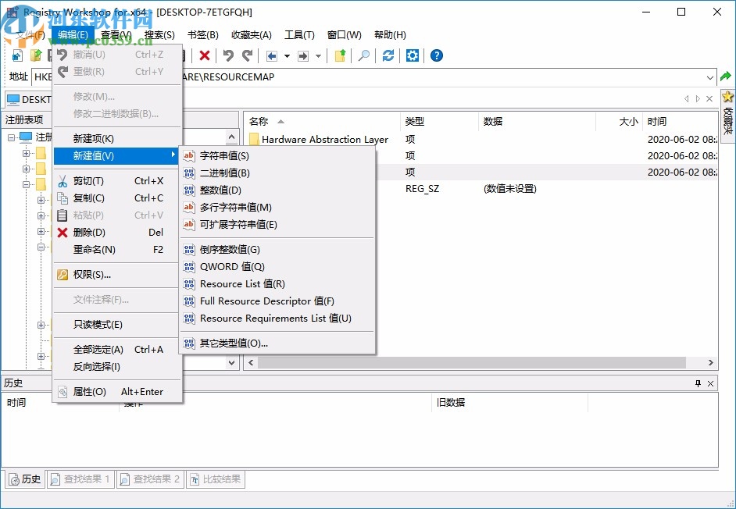Click the Undo arrow icon on toolbar

[x=227, y=55]
